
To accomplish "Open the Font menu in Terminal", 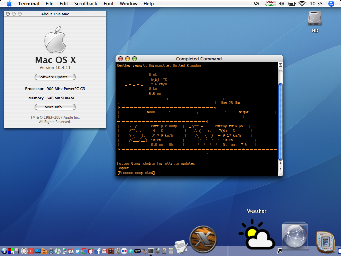I will (109, 4).
